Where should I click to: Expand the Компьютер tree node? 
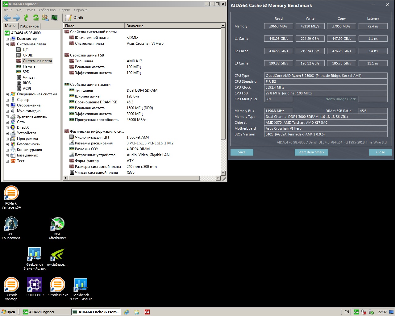click(7, 39)
